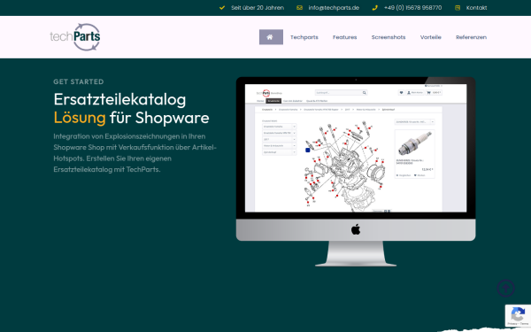Click the 'Seit über 20 Jahren' text
This screenshot has width=531, height=332.
pos(258,8)
